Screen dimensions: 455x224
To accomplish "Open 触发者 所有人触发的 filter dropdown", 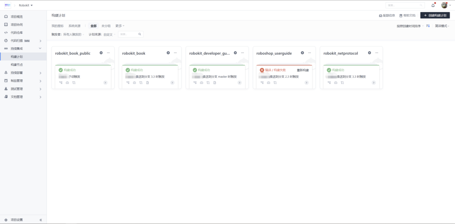I will point(74,34).
